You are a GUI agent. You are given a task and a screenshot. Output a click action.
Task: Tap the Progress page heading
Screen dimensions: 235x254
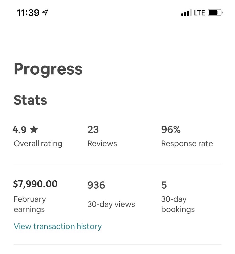(x=48, y=69)
